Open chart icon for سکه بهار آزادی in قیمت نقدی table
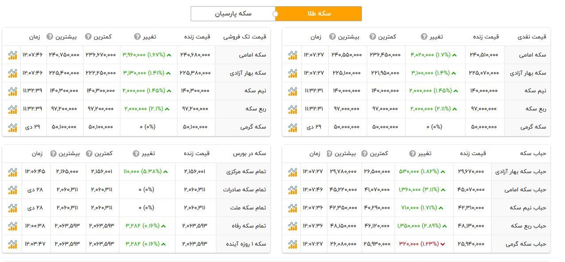The image size is (565, 262). tap(292, 73)
